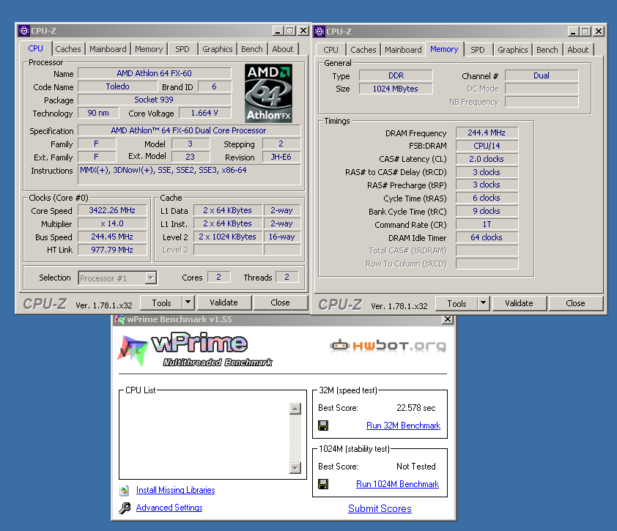617x531 pixels.
Task: Click the Size 1024 MBytes value
Action: [x=396, y=89]
